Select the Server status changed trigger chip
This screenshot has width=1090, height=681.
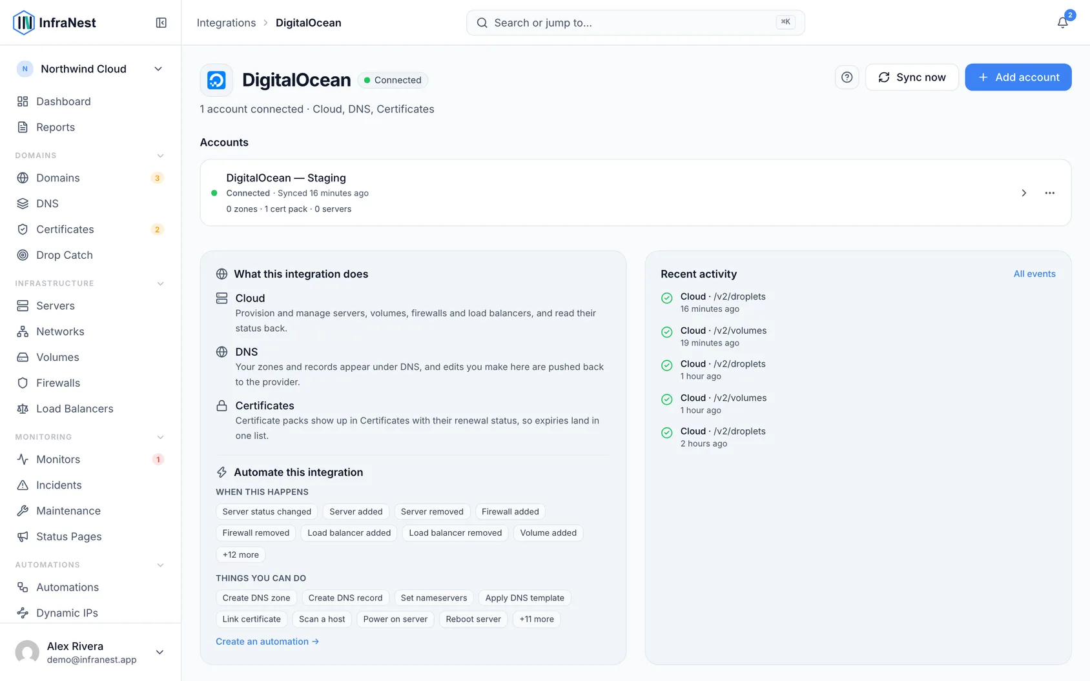tap(267, 512)
